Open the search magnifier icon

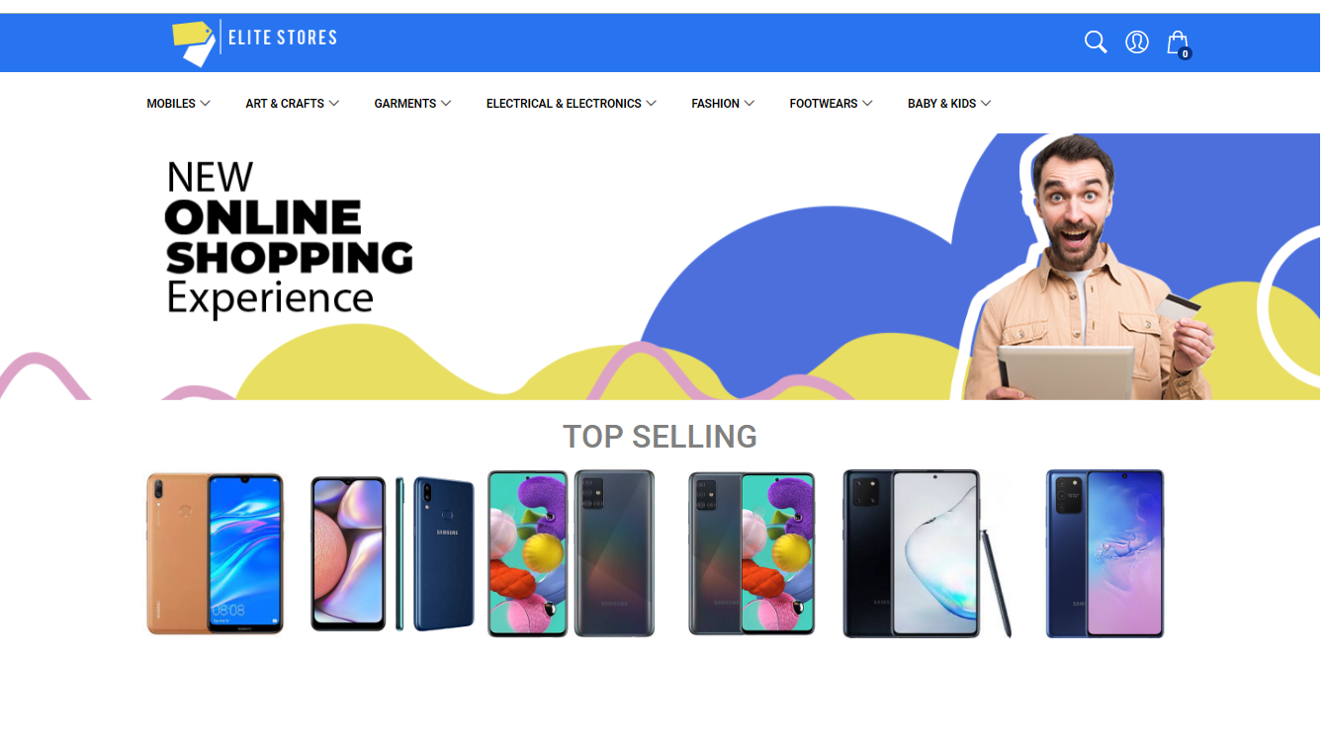point(1095,42)
